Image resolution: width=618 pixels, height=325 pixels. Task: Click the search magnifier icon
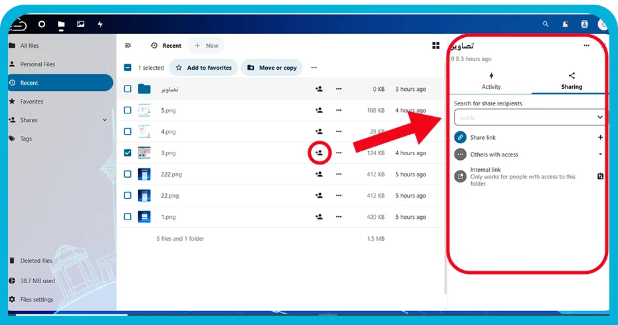tap(546, 24)
